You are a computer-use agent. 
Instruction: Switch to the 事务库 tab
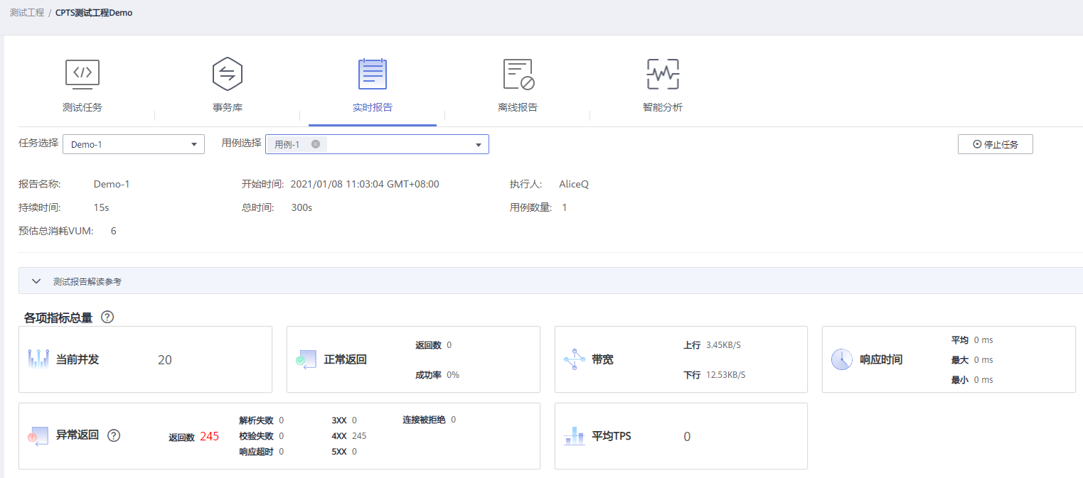[x=228, y=108]
